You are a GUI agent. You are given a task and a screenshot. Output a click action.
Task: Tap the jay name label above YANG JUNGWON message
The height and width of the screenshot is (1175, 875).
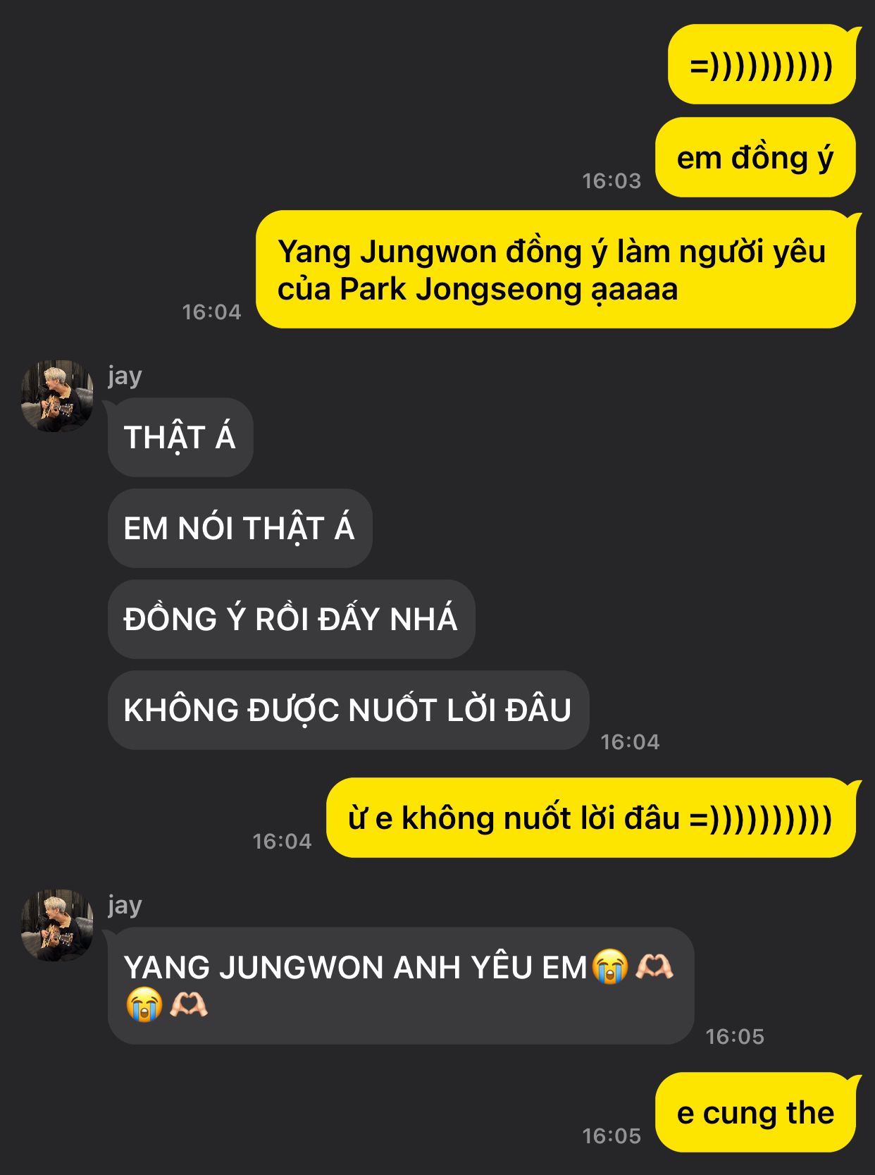pyautogui.click(x=125, y=905)
